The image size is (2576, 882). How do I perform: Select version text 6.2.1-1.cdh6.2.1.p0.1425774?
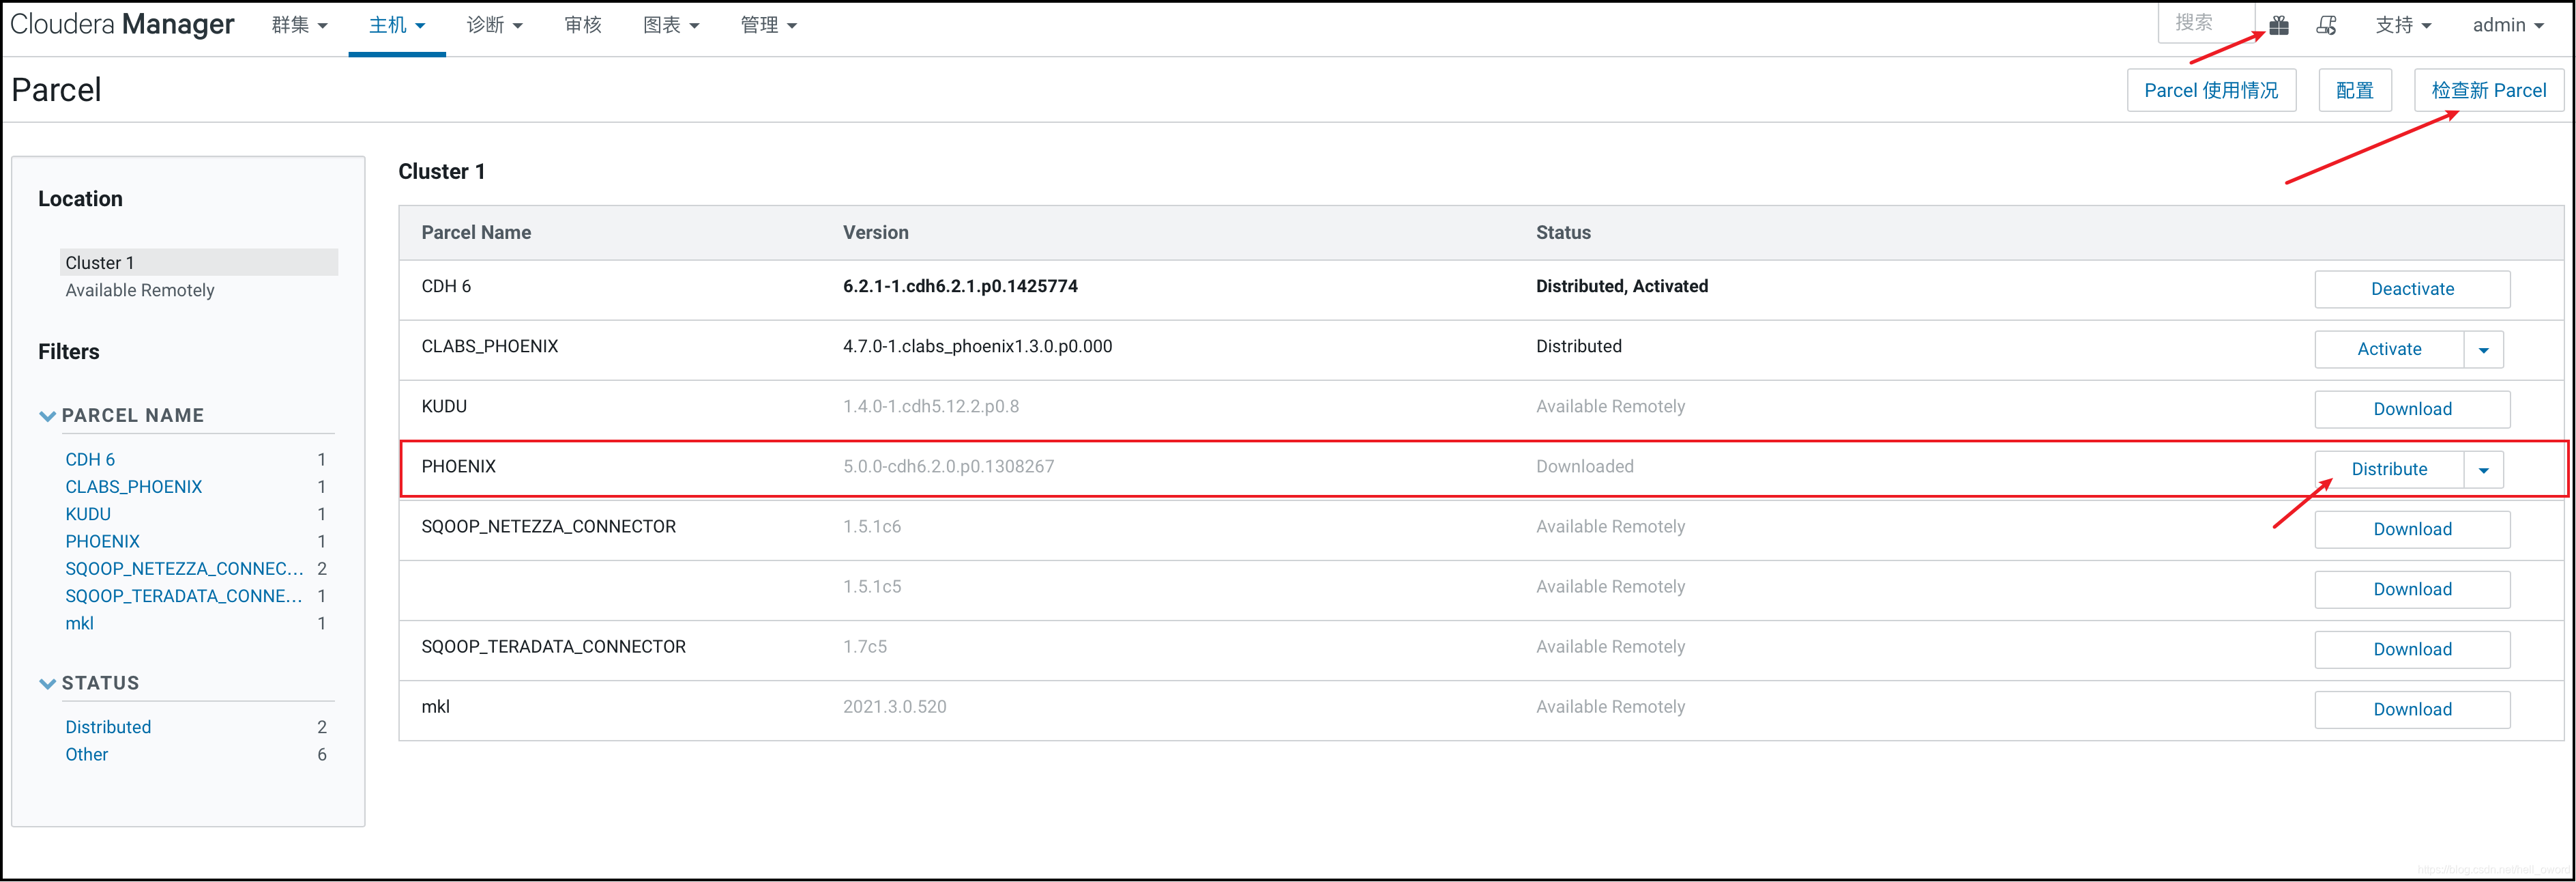(x=960, y=286)
